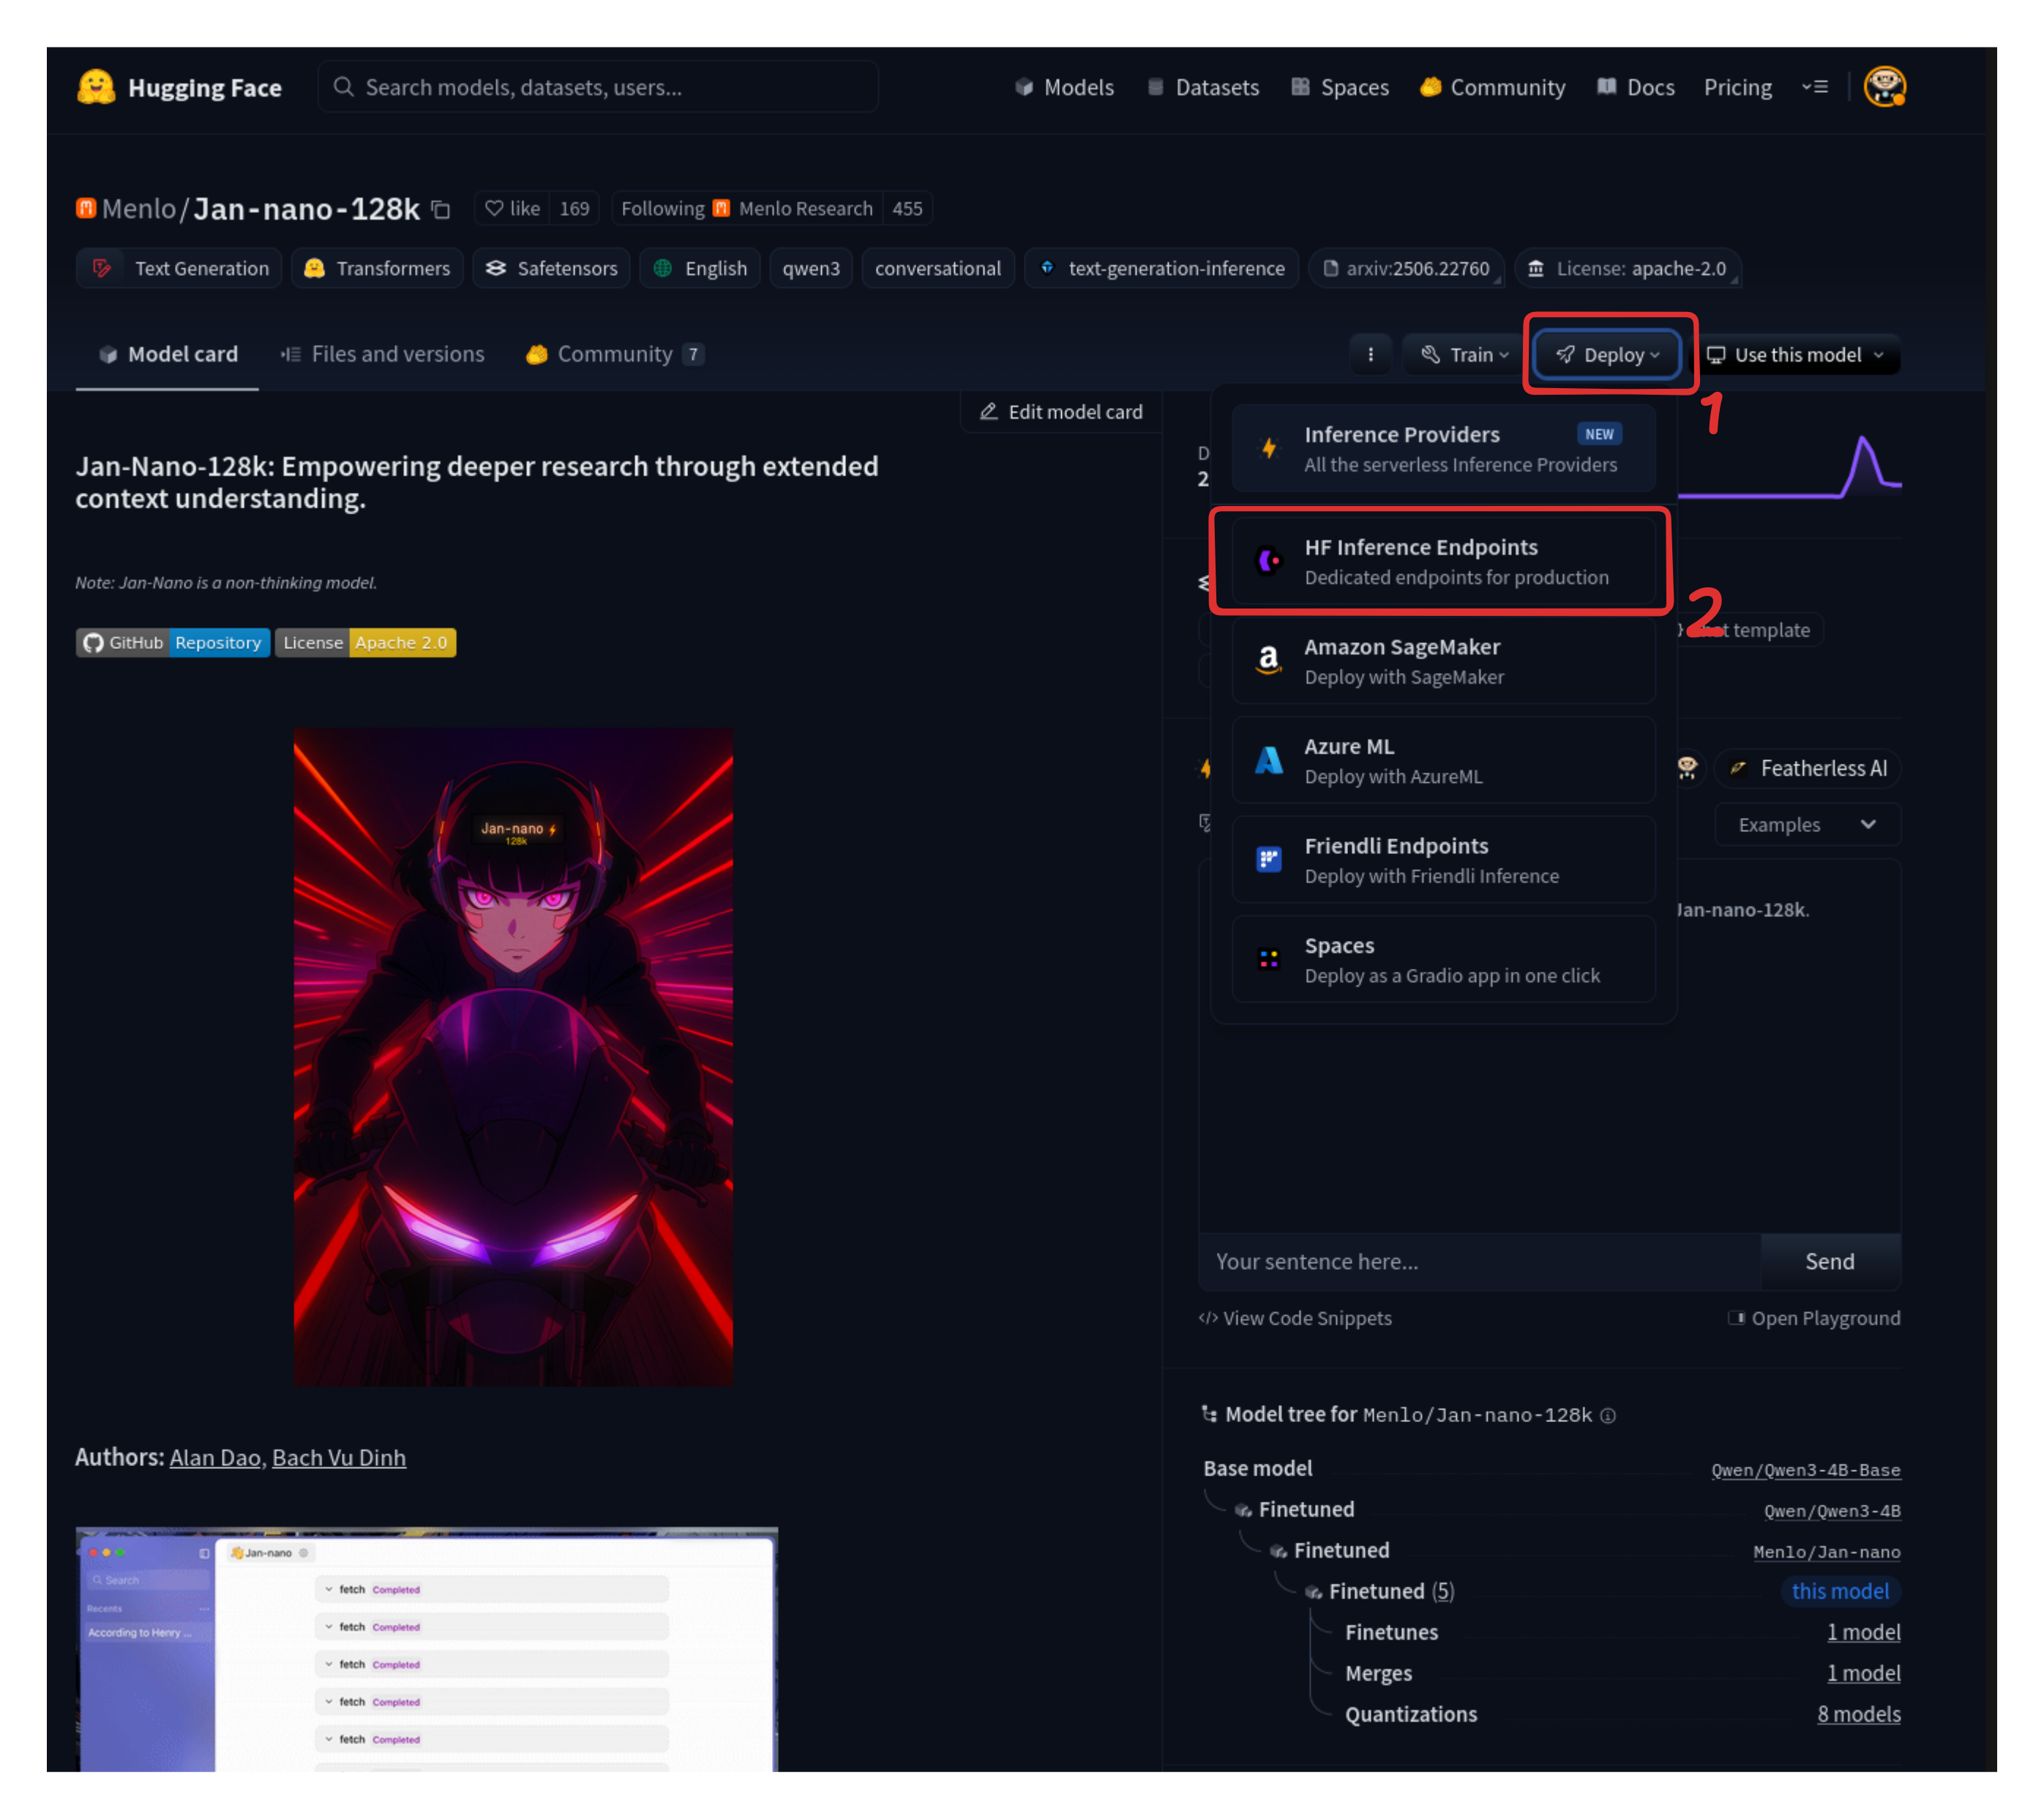Open user profile avatar in navbar

1883,87
